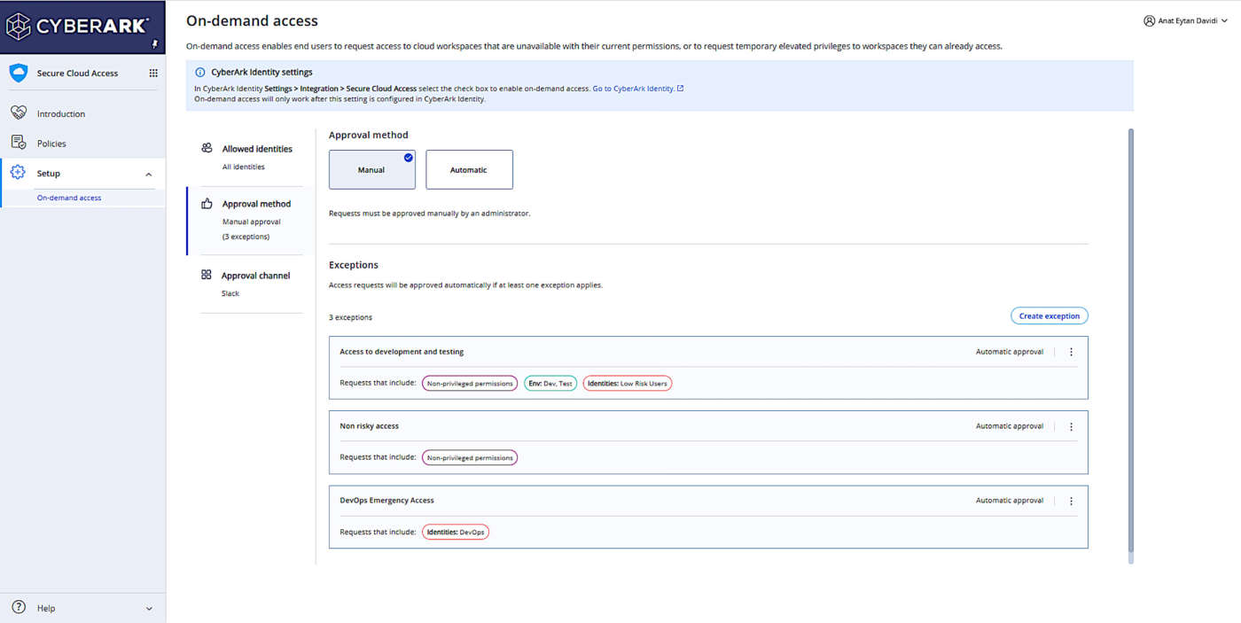Expand the Help menu chevron
Viewport: 1241px width, 623px height.
coord(149,609)
